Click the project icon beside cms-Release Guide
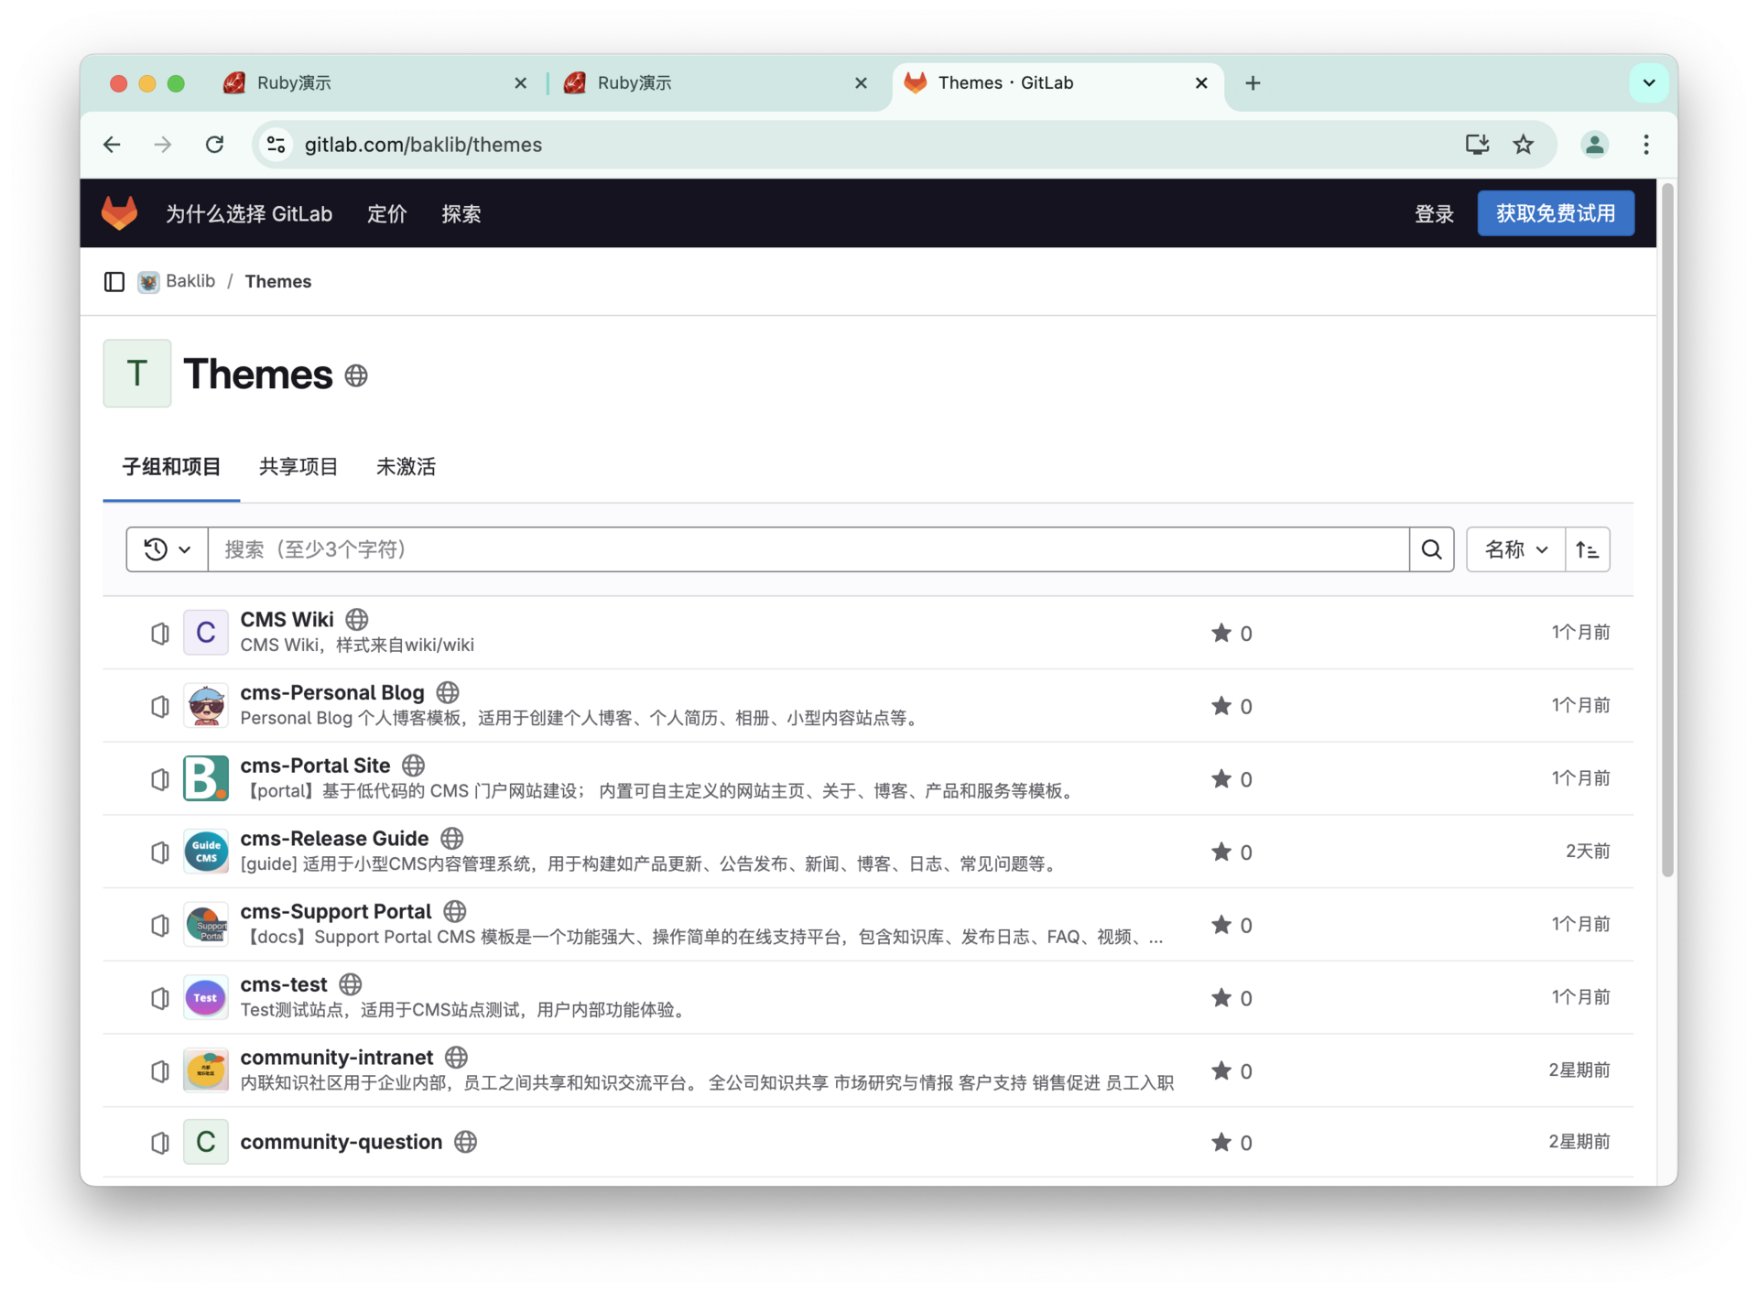The image size is (1758, 1292). [160, 852]
